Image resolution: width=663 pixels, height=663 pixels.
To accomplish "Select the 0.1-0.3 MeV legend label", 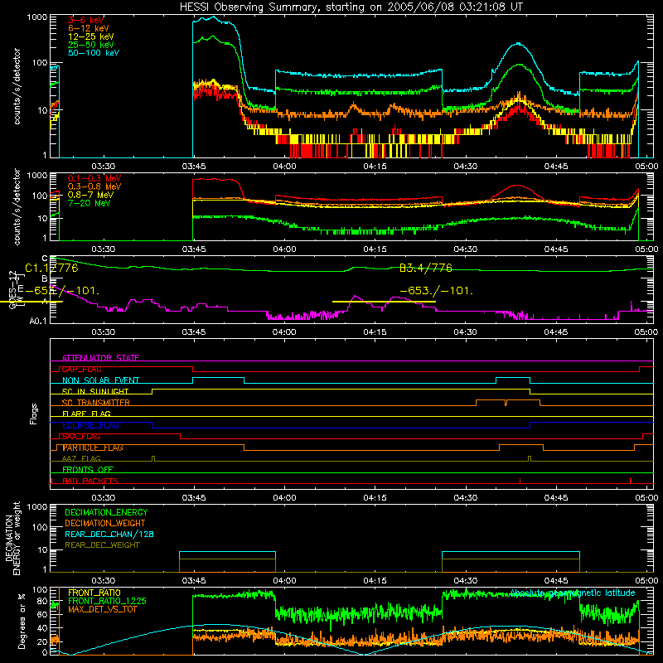I will pyautogui.click(x=94, y=178).
